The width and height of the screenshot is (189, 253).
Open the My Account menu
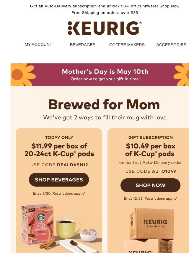click(38, 44)
